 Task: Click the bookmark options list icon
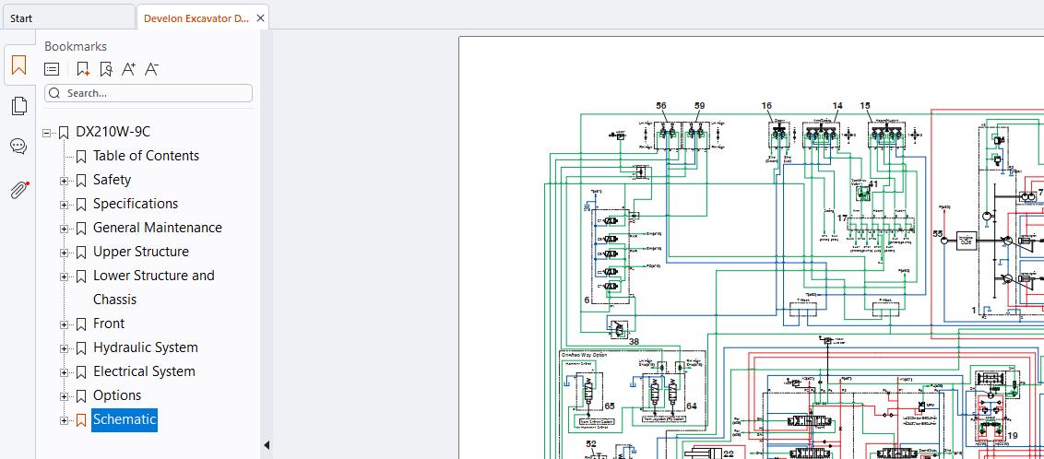(x=53, y=69)
